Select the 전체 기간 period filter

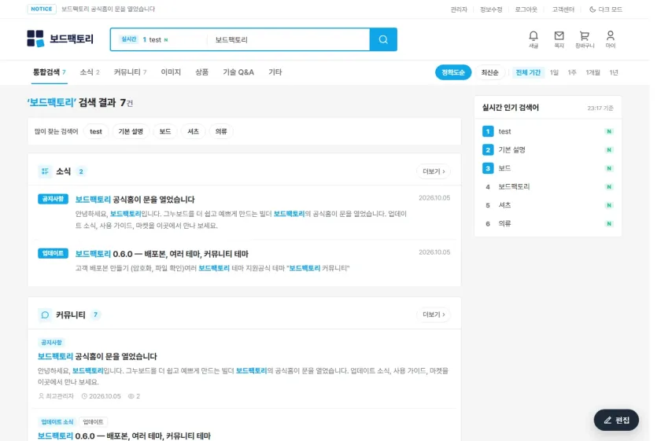[528, 72]
